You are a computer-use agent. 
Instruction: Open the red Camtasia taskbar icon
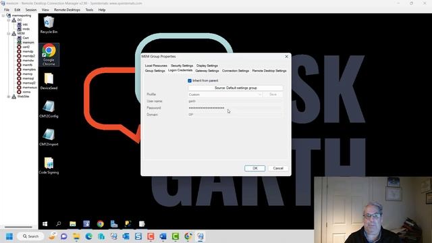pyautogui.click(x=151, y=236)
